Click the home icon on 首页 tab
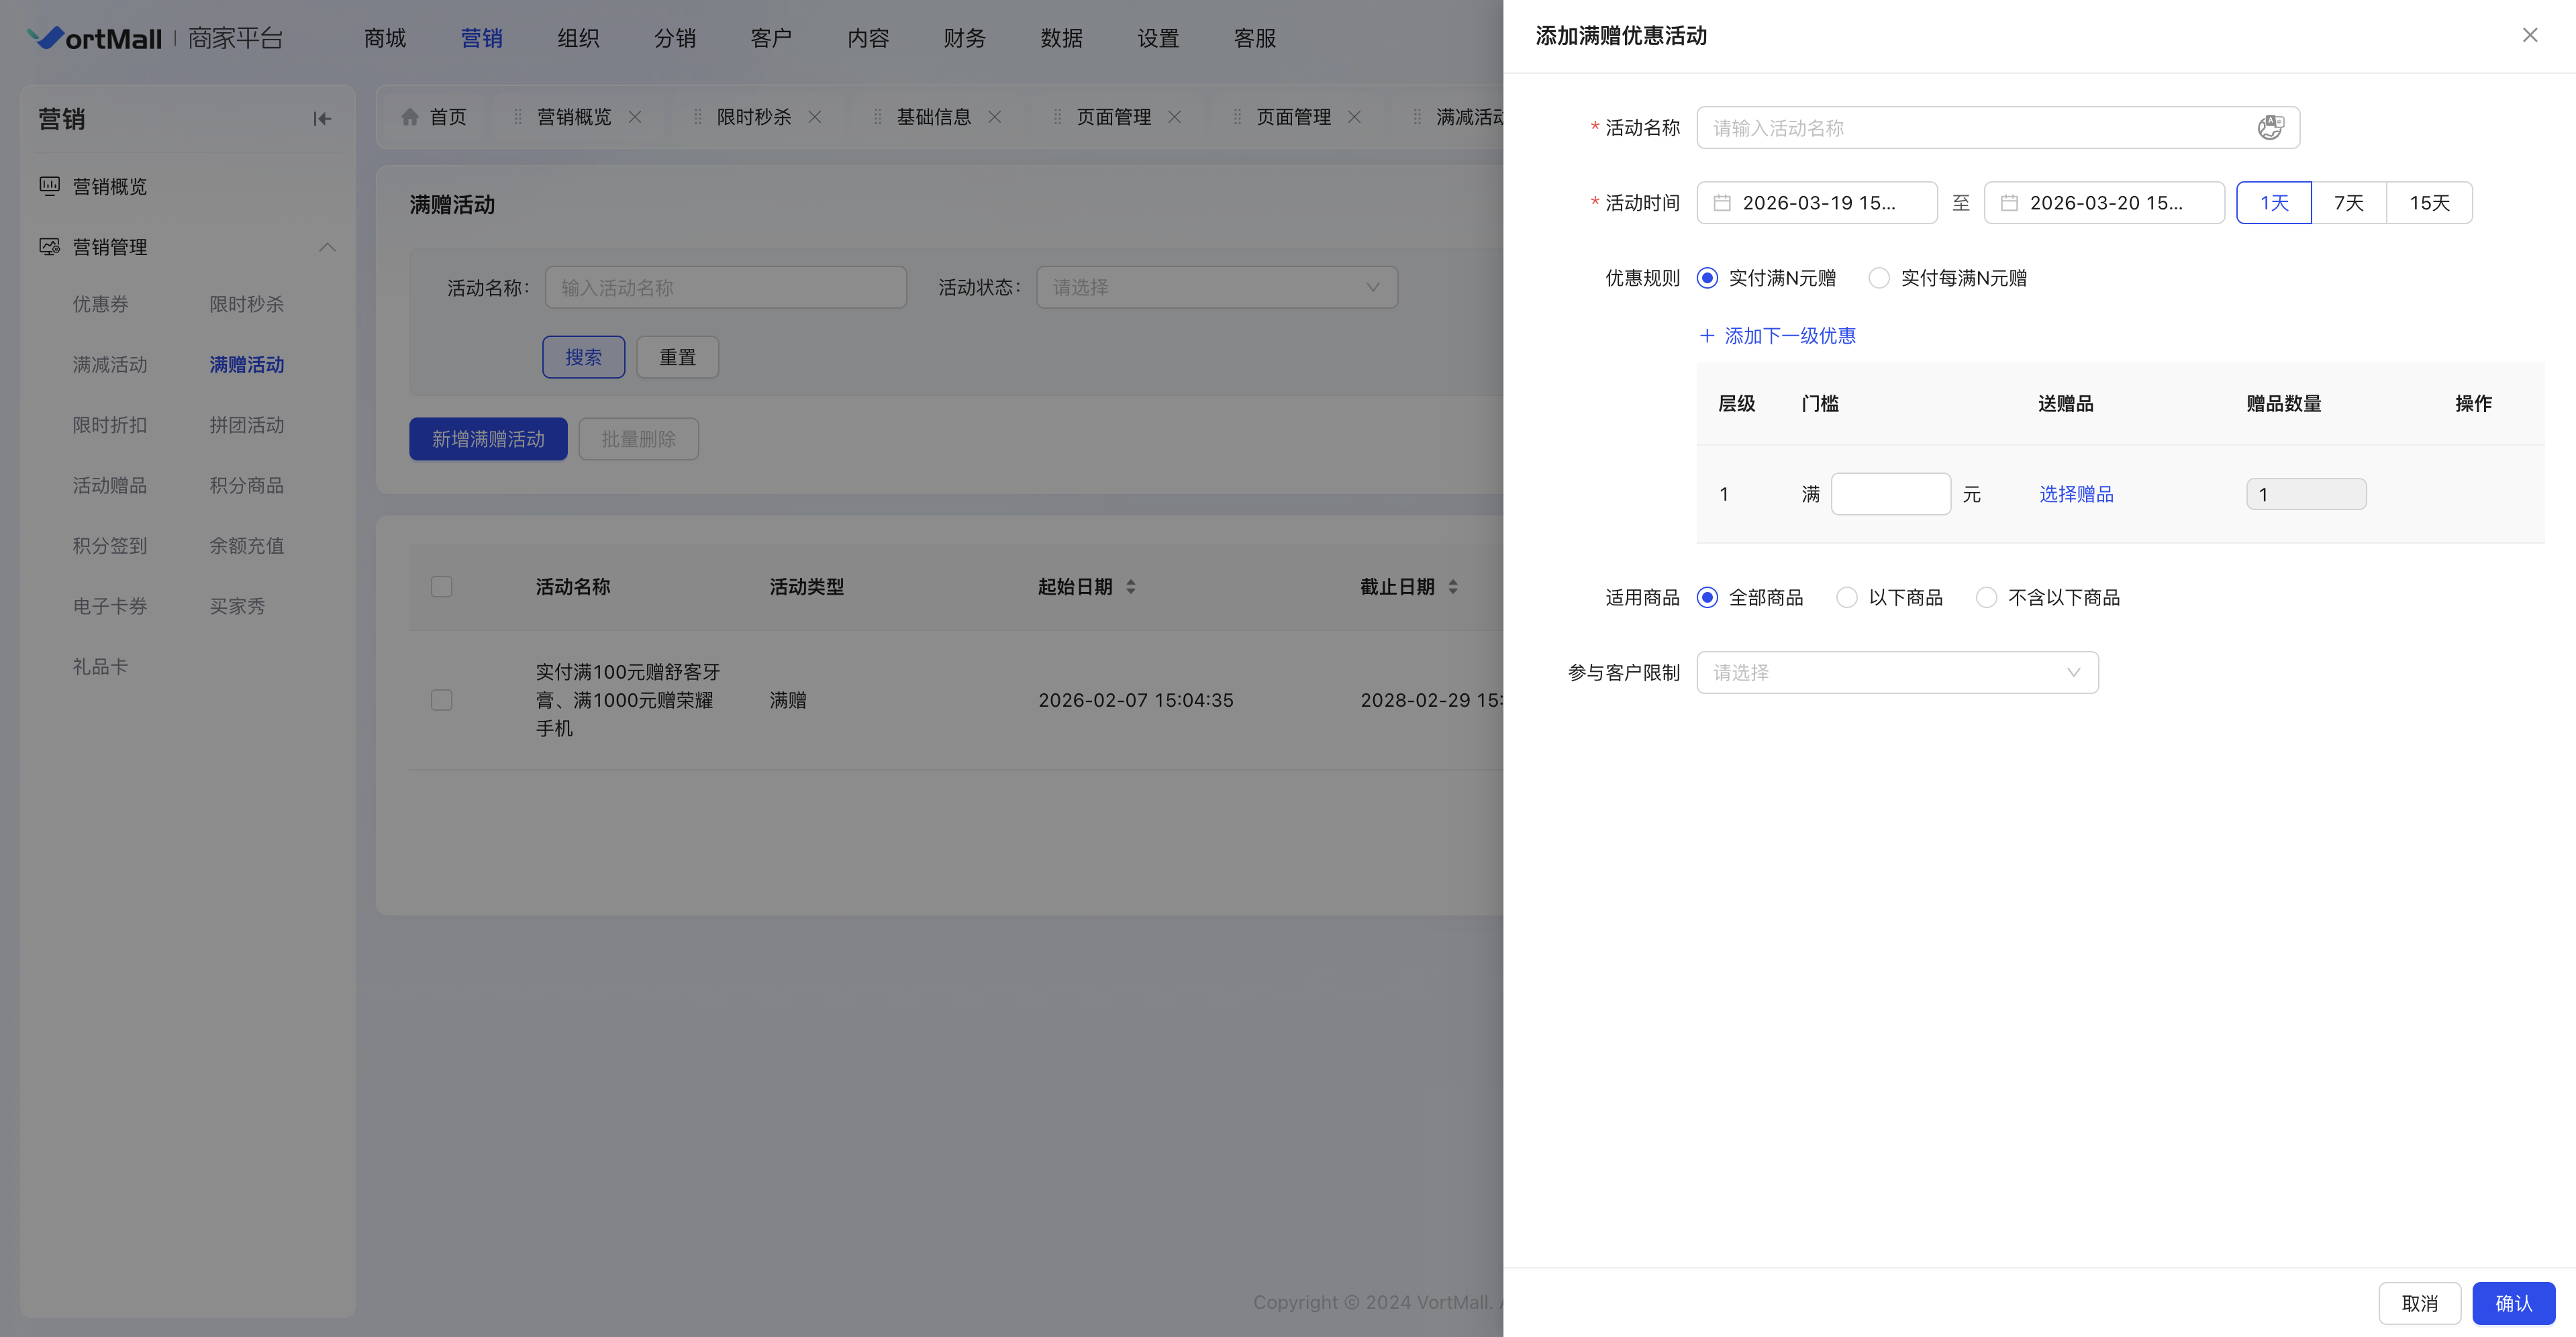Image resolution: width=2576 pixels, height=1337 pixels. [410, 117]
